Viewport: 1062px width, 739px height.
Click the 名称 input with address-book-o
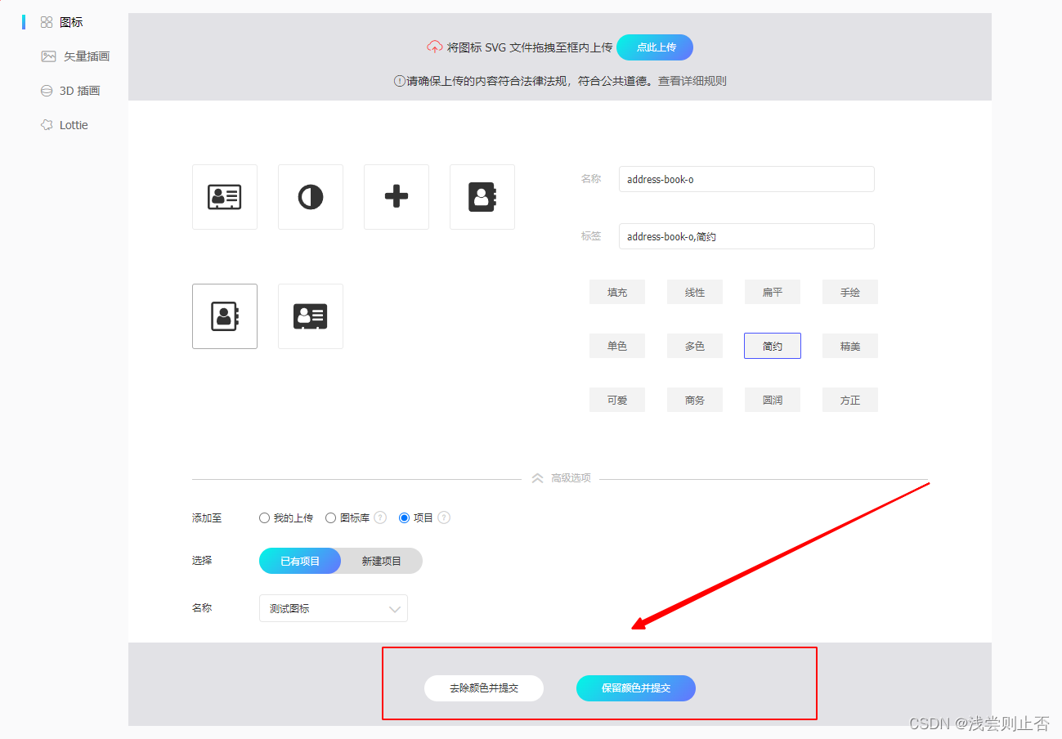(x=746, y=179)
